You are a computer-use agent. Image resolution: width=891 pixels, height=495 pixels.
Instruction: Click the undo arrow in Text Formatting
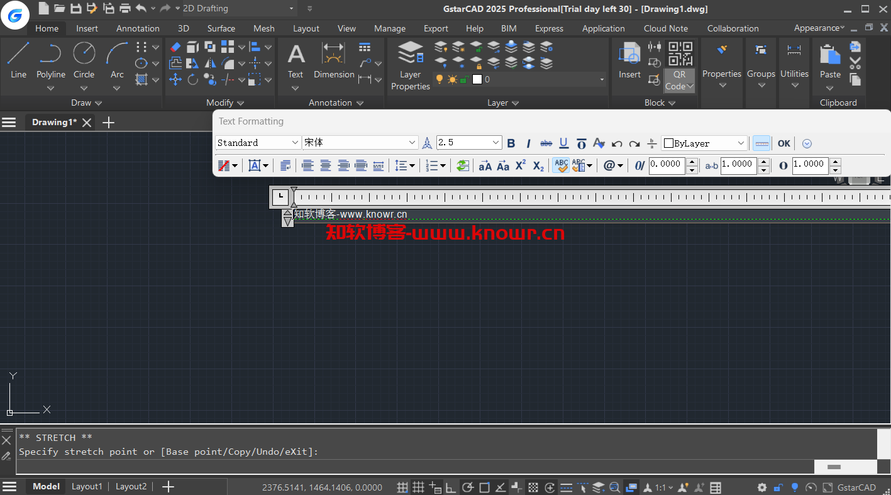[x=617, y=143]
